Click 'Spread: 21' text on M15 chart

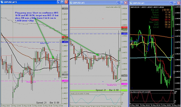point(41,103)
